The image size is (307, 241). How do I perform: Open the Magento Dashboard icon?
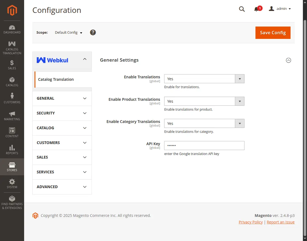12,28
